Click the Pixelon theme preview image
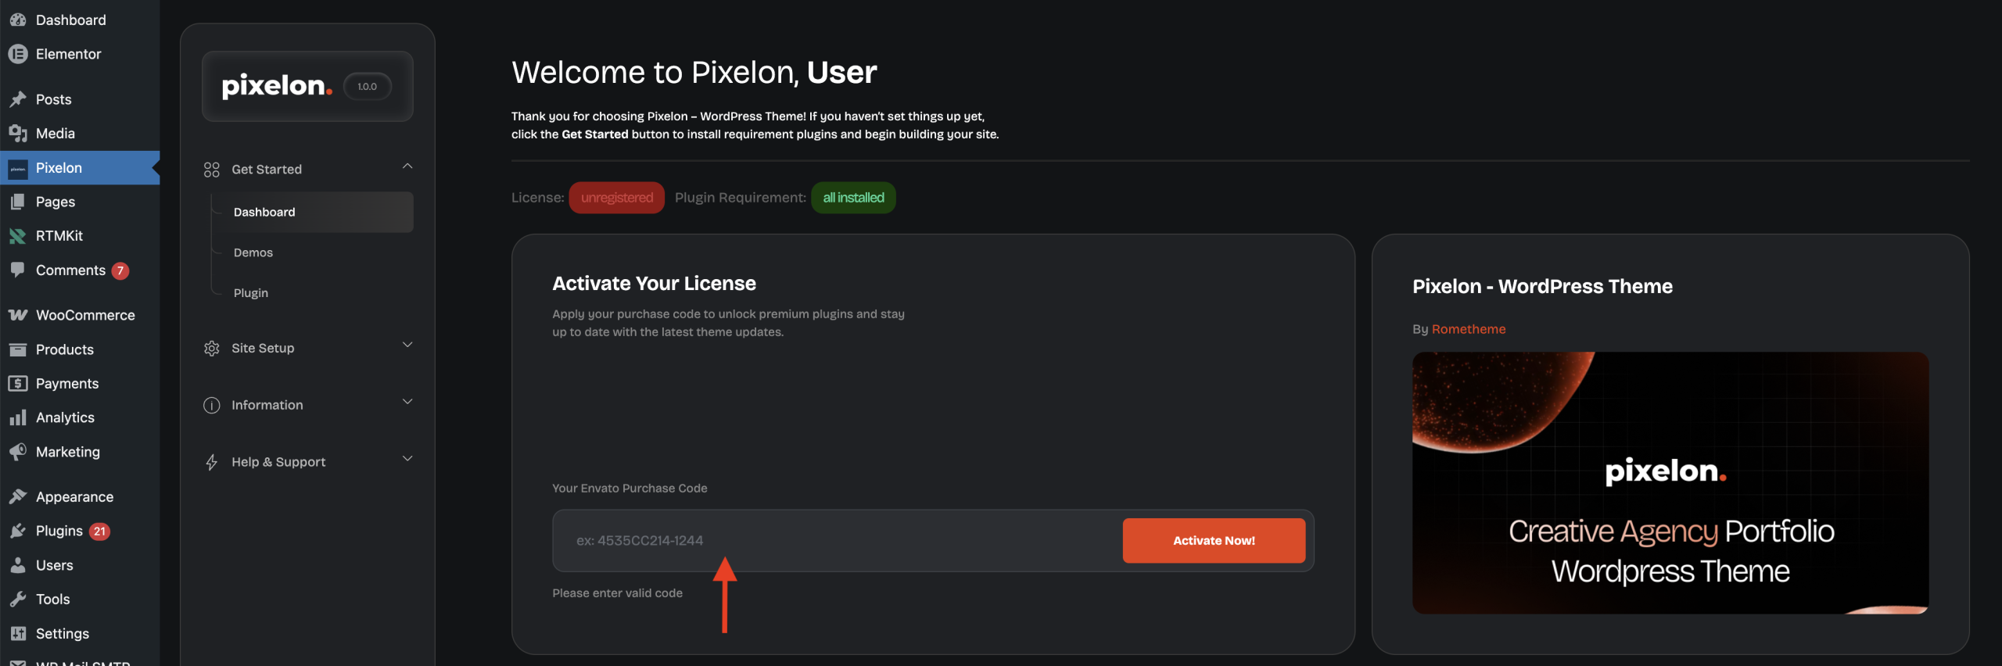 click(1670, 482)
